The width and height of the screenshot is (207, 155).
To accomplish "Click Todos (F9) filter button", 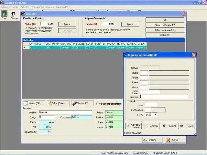I will click(165, 35).
